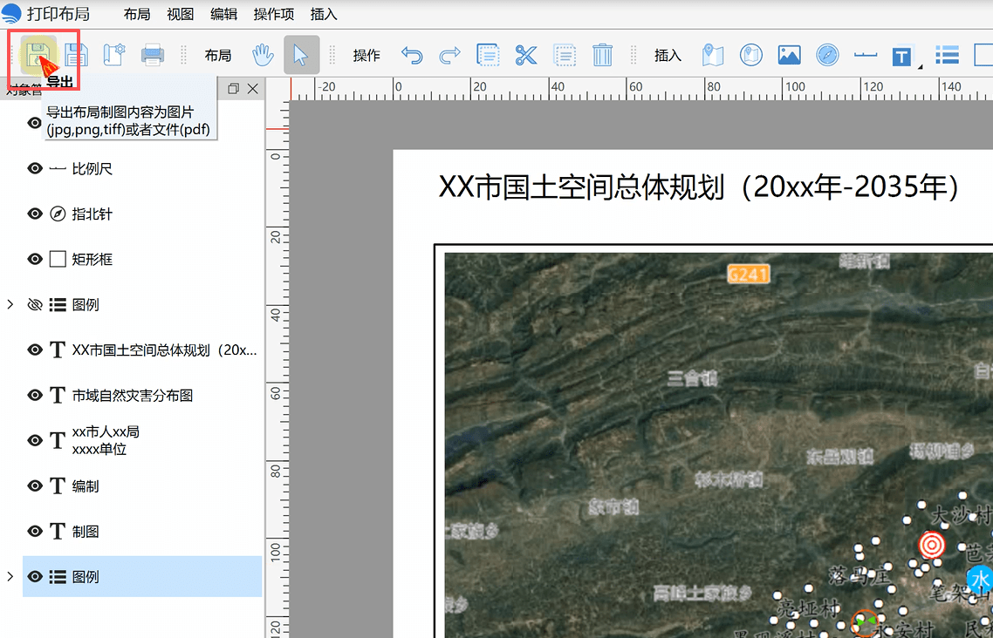Select the 指北针 row in object list
This screenshot has width=993, height=638.
coord(142,214)
